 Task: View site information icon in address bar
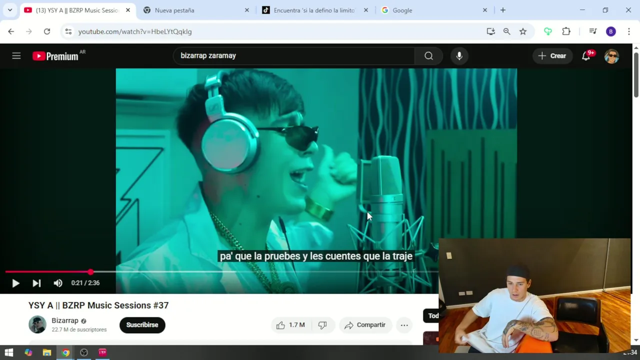pyautogui.click(x=68, y=31)
